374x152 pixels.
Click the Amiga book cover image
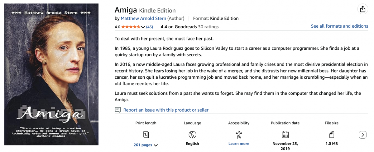51,74
